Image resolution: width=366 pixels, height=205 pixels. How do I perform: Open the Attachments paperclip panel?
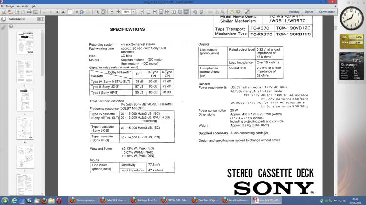4,28
